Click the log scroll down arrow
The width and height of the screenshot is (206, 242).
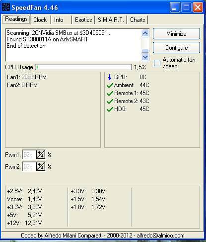click(145, 57)
